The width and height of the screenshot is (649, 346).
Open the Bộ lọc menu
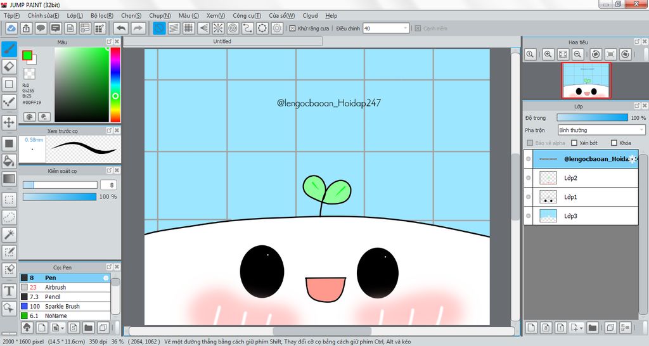tap(102, 16)
